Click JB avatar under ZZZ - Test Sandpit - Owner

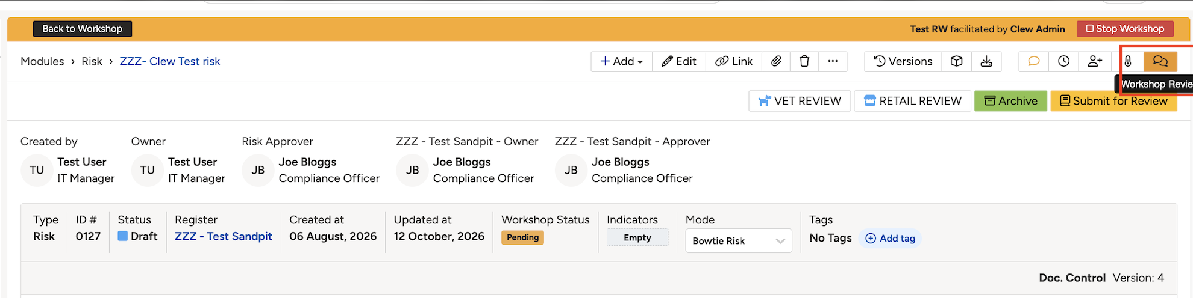pos(412,170)
